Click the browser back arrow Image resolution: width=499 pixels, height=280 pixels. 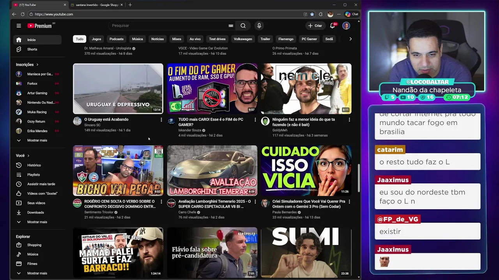tap(14, 14)
